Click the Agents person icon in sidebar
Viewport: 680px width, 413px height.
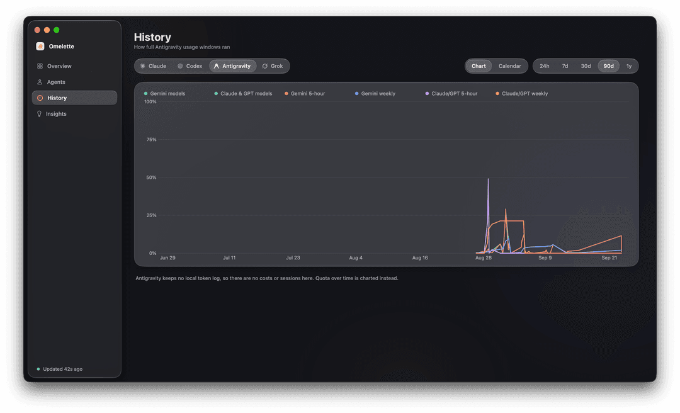click(x=40, y=82)
